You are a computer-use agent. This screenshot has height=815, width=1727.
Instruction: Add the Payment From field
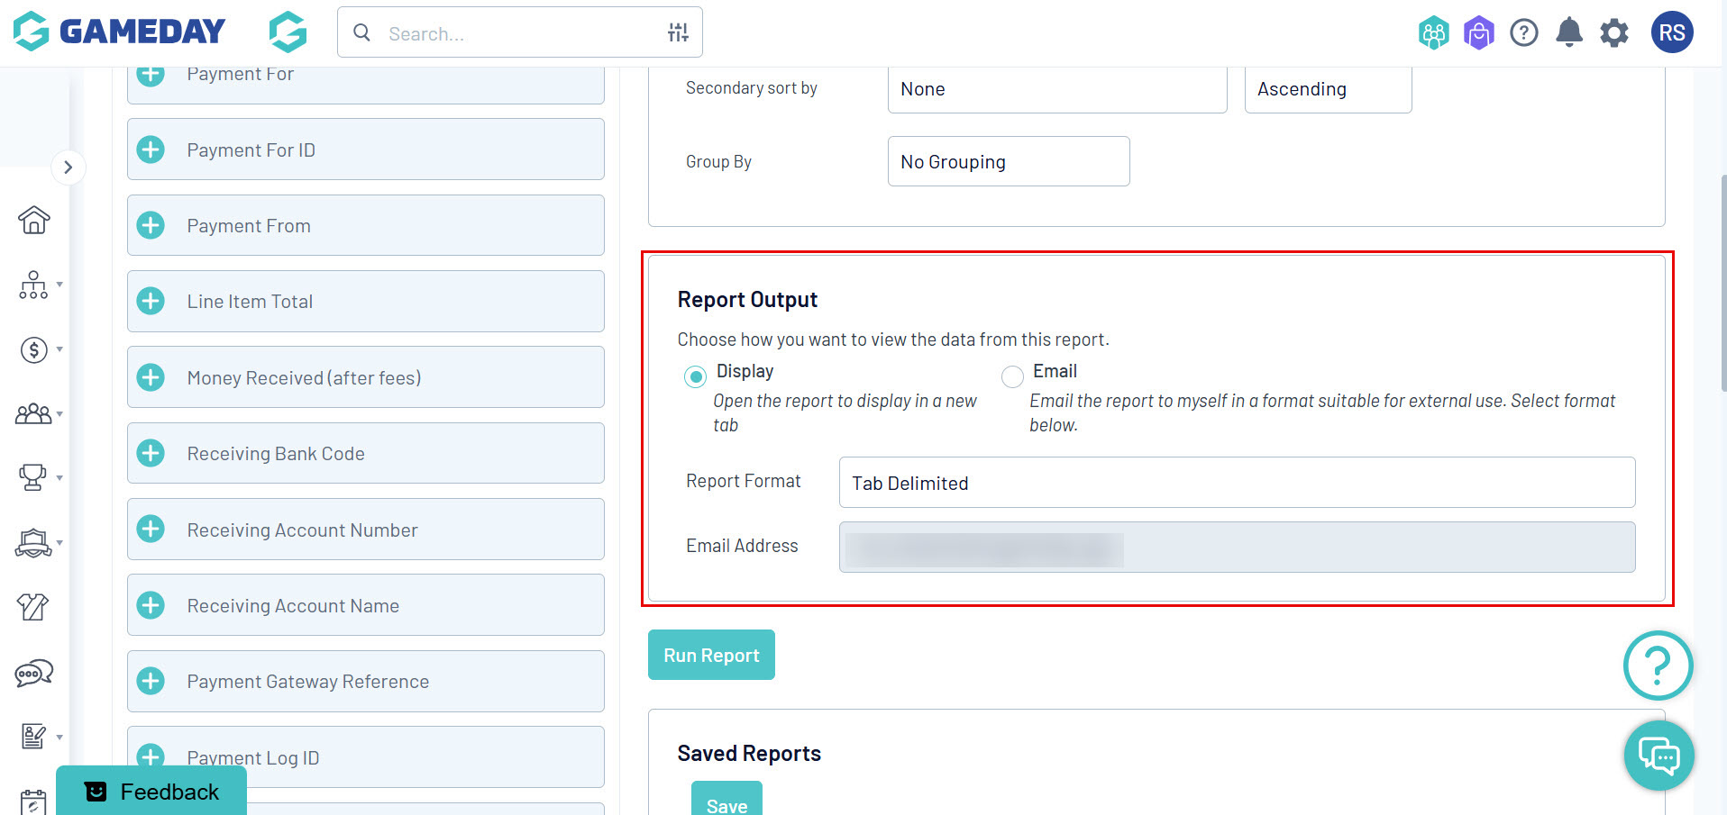tap(151, 225)
